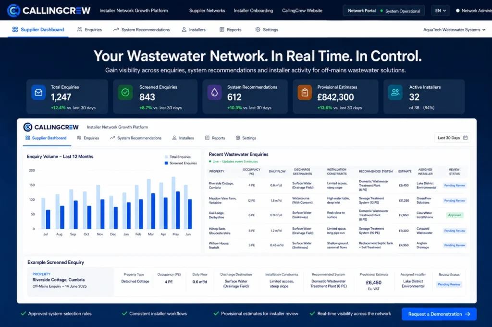Click Anglian Drainage installer cell
Screen dimensions: 492x327
[422, 245]
